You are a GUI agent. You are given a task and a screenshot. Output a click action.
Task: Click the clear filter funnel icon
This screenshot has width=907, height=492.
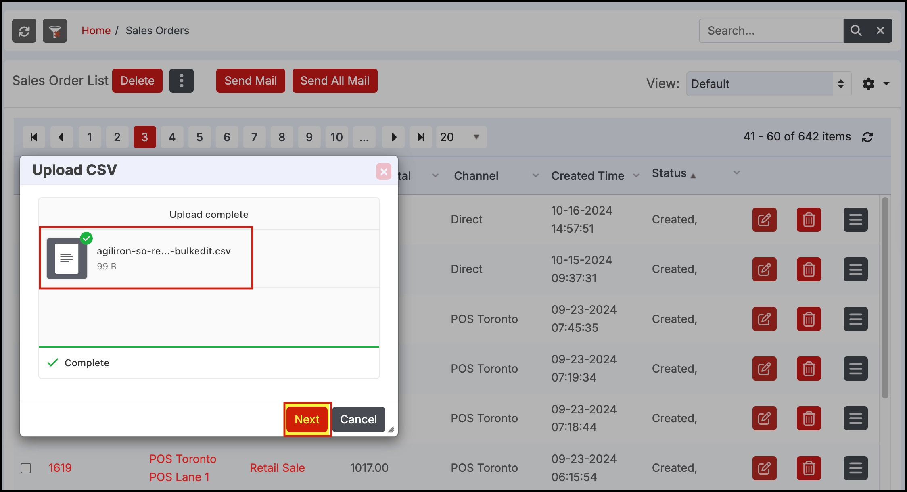[55, 31]
